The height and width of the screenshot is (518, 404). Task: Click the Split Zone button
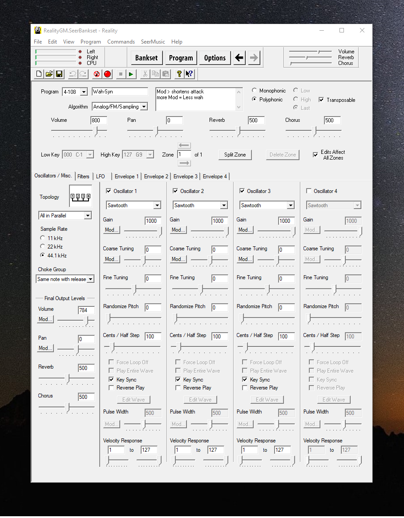(235, 155)
